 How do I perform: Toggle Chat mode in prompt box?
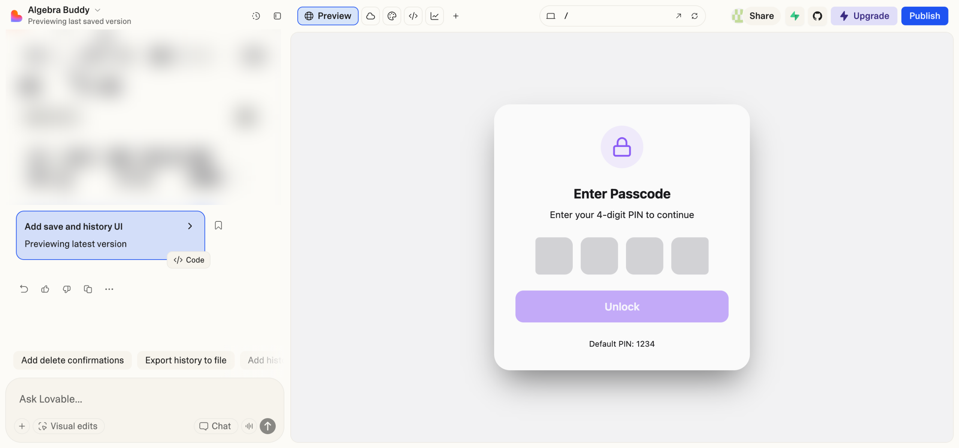tap(215, 426)
